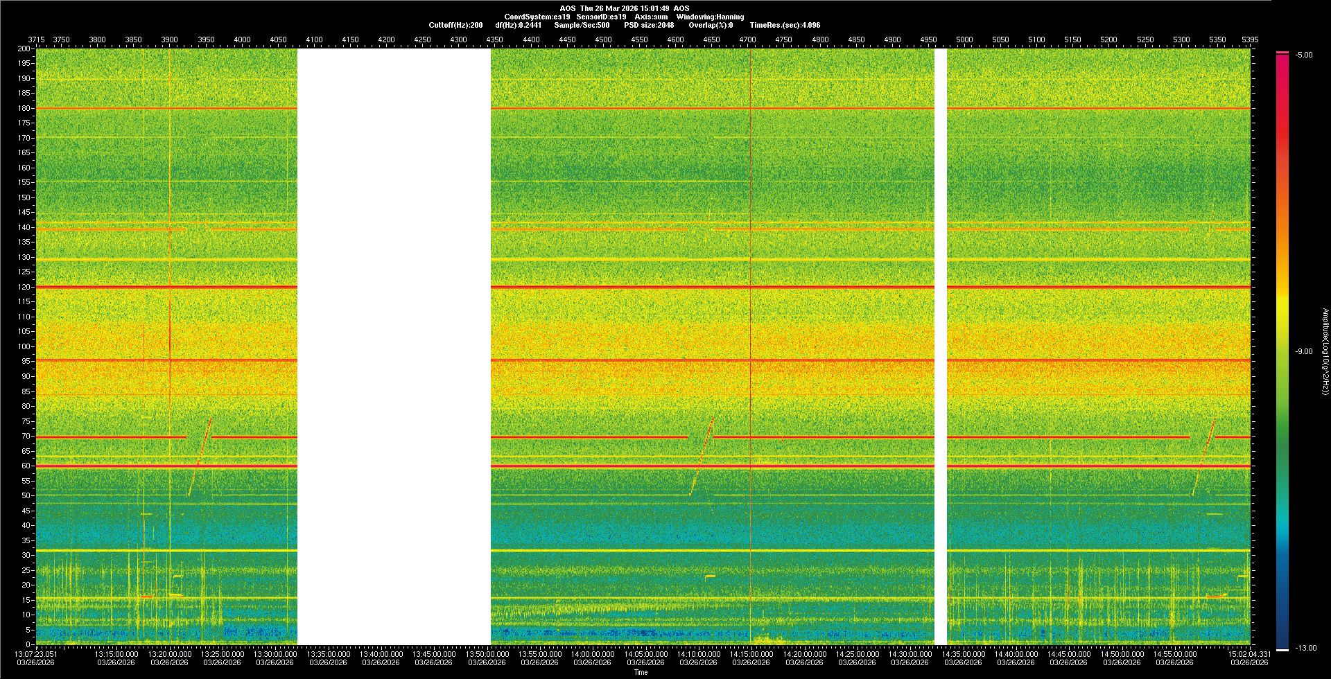Image resolution: width=1331 pixels, height=679 pixels.
Task: Click the Overlap(%):0 header parameter
Action: pos(711,25)
